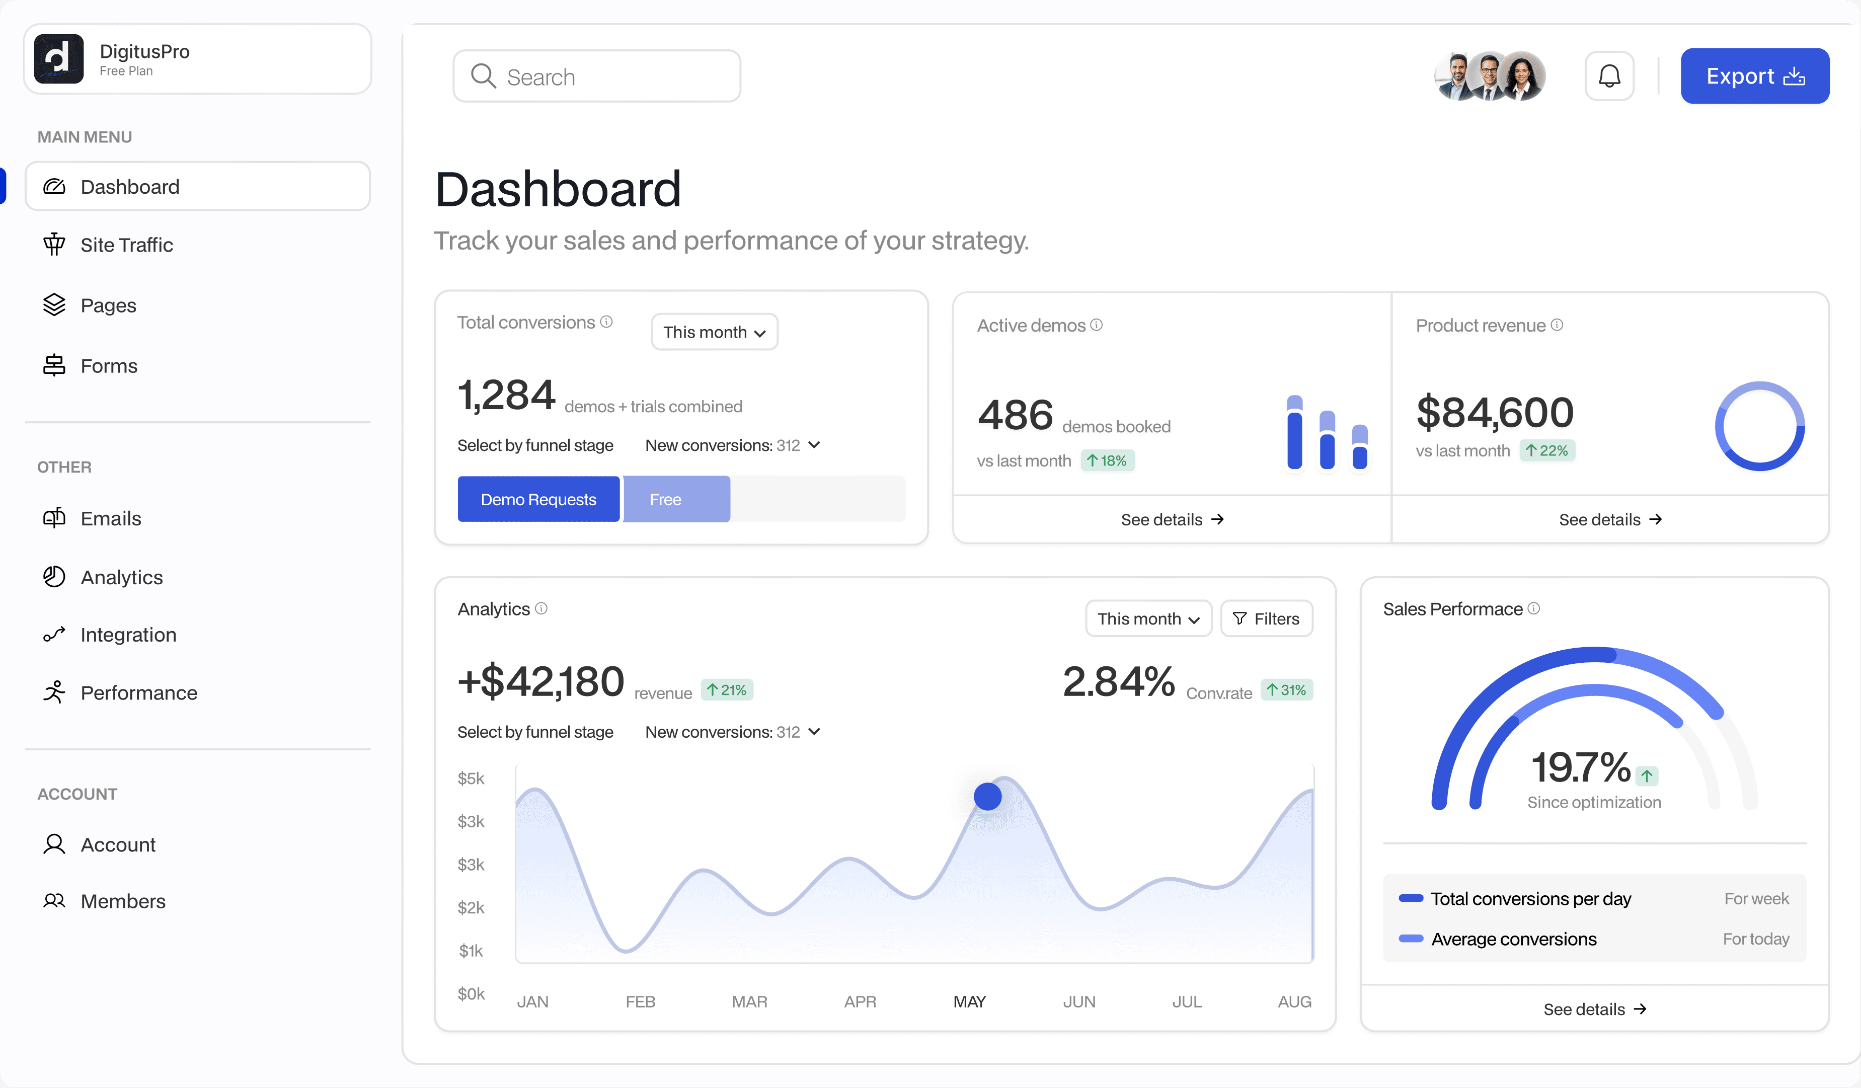Click the info icon next to Sales Performace
This screenshot has width=1861, height=1088.
coord(1534,608)
